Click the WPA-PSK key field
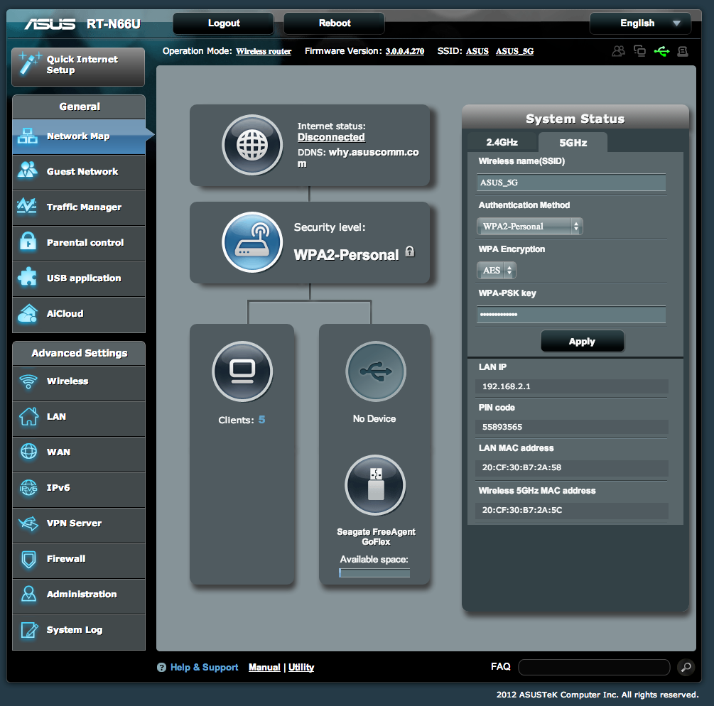This screenshot has width=714, height=706. click(x=571, y=315)
